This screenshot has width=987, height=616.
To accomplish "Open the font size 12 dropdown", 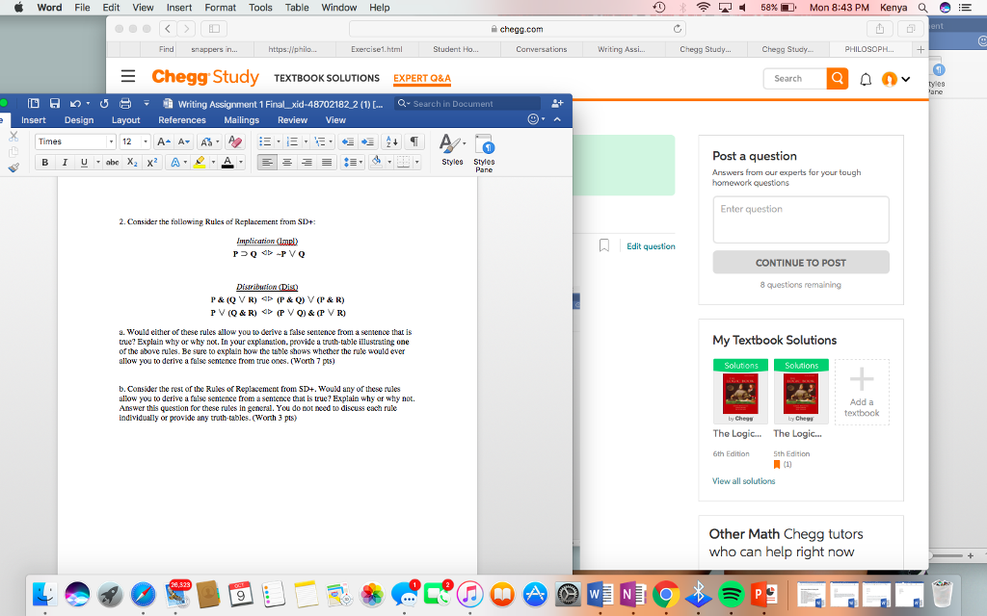I will pos(131,141).
